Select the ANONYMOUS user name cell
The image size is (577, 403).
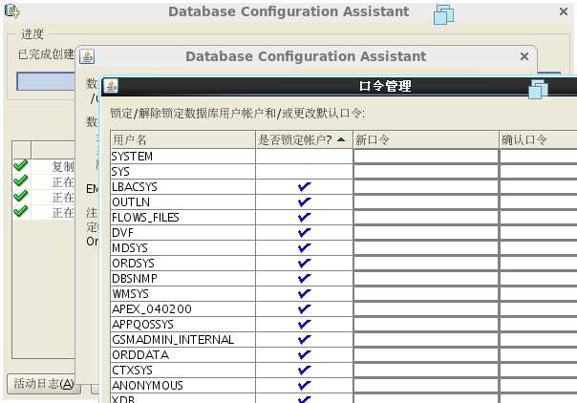pyautogui.click(x=182, y=385)
